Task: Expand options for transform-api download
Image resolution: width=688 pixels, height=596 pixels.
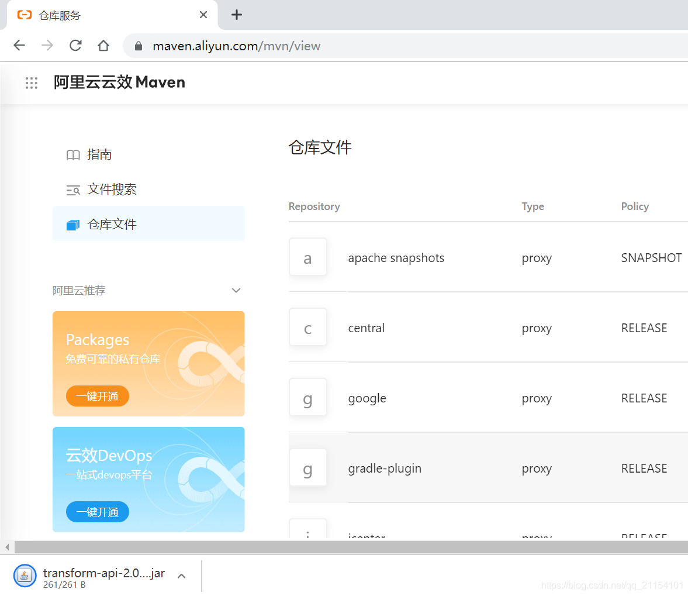Action: (182, 576)
